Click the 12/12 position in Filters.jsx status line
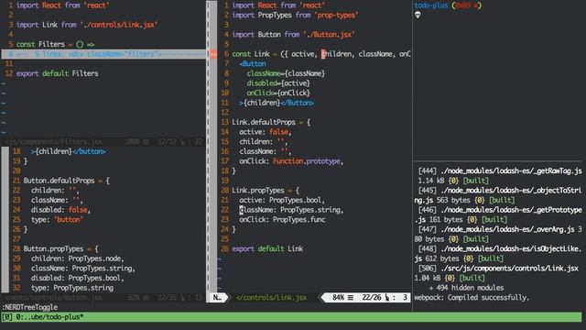Screen dimensions: 586x330 click(168, 142)
